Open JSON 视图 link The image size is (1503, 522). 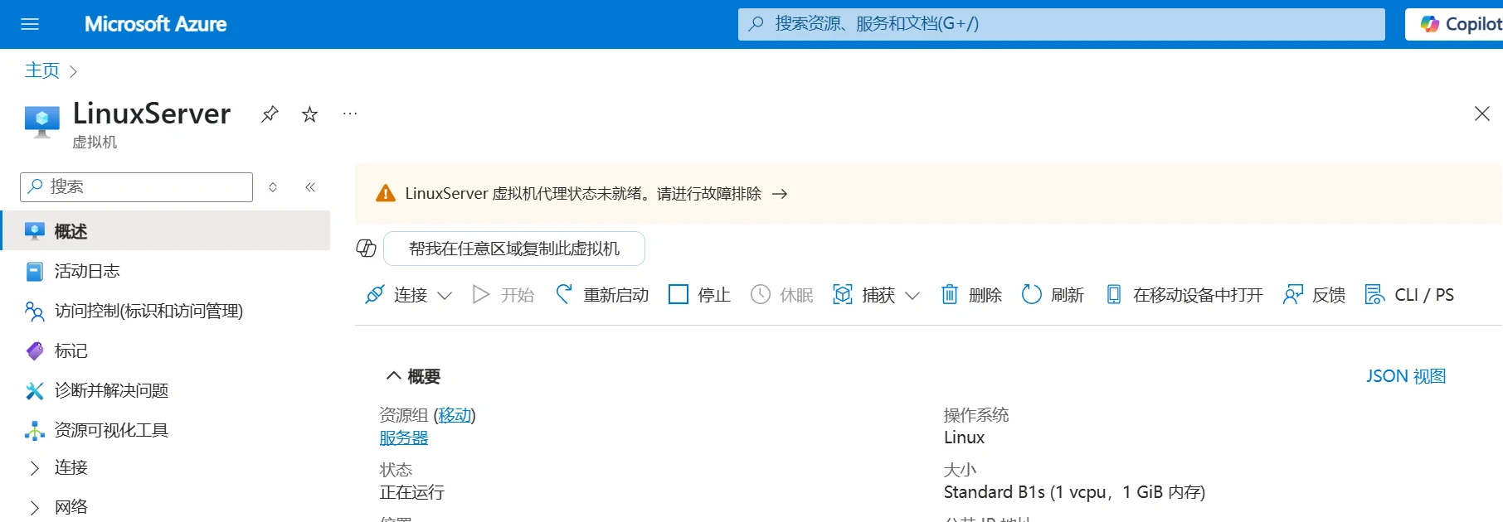tap(1406, 376)
